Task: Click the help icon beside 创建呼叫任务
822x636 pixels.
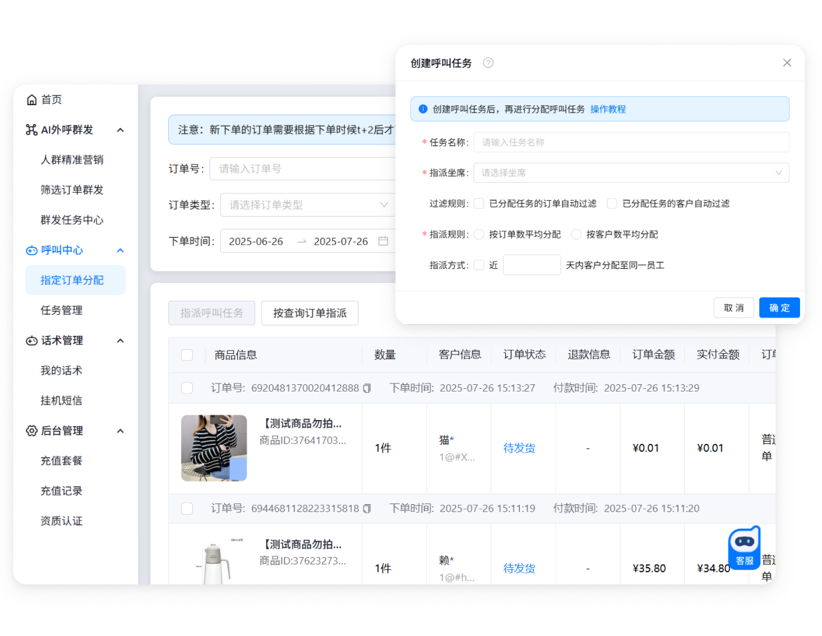Action: (x=489, y=62)
